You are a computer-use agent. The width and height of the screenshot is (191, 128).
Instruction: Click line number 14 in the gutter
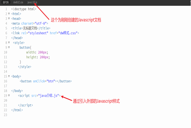click(6, 72)
